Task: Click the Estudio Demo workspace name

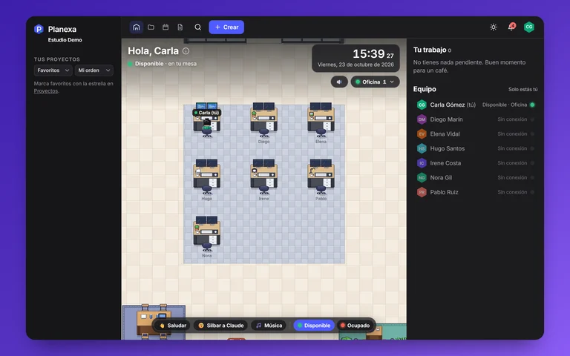Action: point(65,40)
